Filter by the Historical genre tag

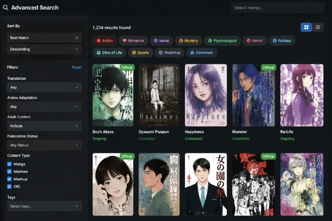pyautogui.click(x=170, y=53)
